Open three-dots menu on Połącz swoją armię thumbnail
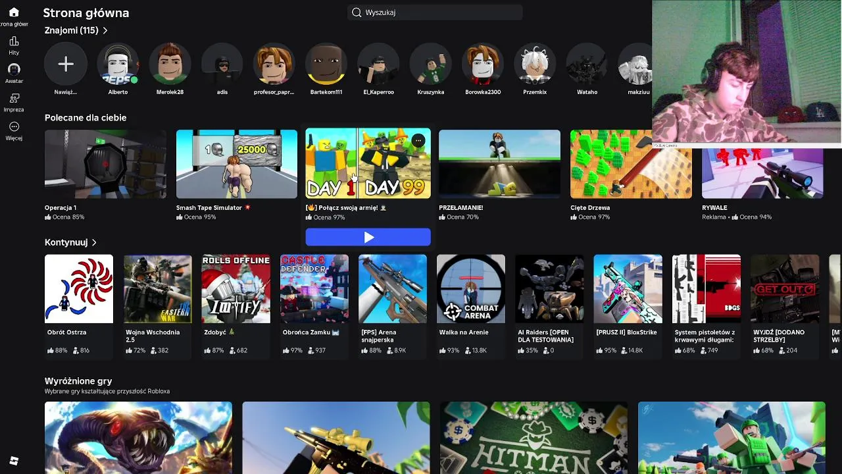This screenshot has width=842, height=474. (x=418, y=140)
